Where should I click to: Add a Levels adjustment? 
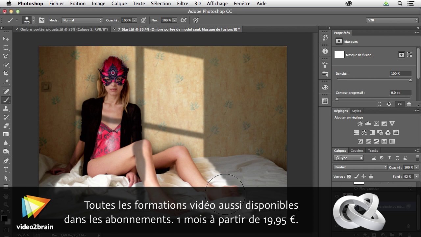(x=368, y=124)
